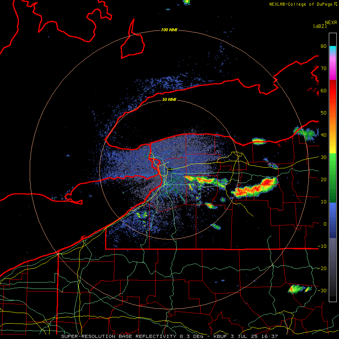Click the 50 value on the dBZ scale

[x=324, y=113]
